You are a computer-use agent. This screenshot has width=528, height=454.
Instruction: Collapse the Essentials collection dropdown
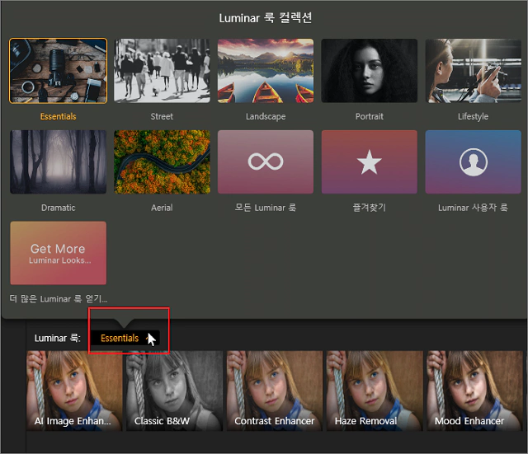[x=125, y=338]
